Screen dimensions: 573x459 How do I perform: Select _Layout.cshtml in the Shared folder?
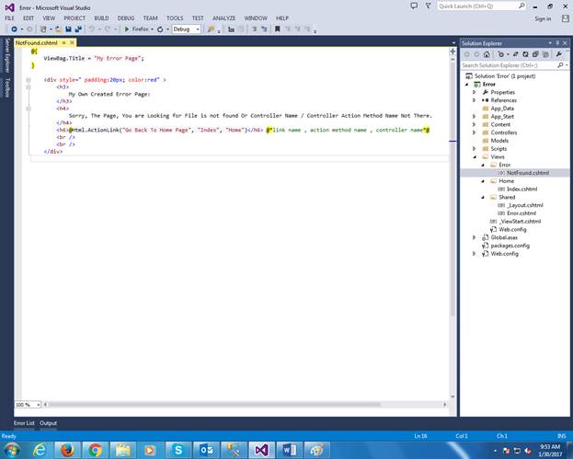(524, 204)
